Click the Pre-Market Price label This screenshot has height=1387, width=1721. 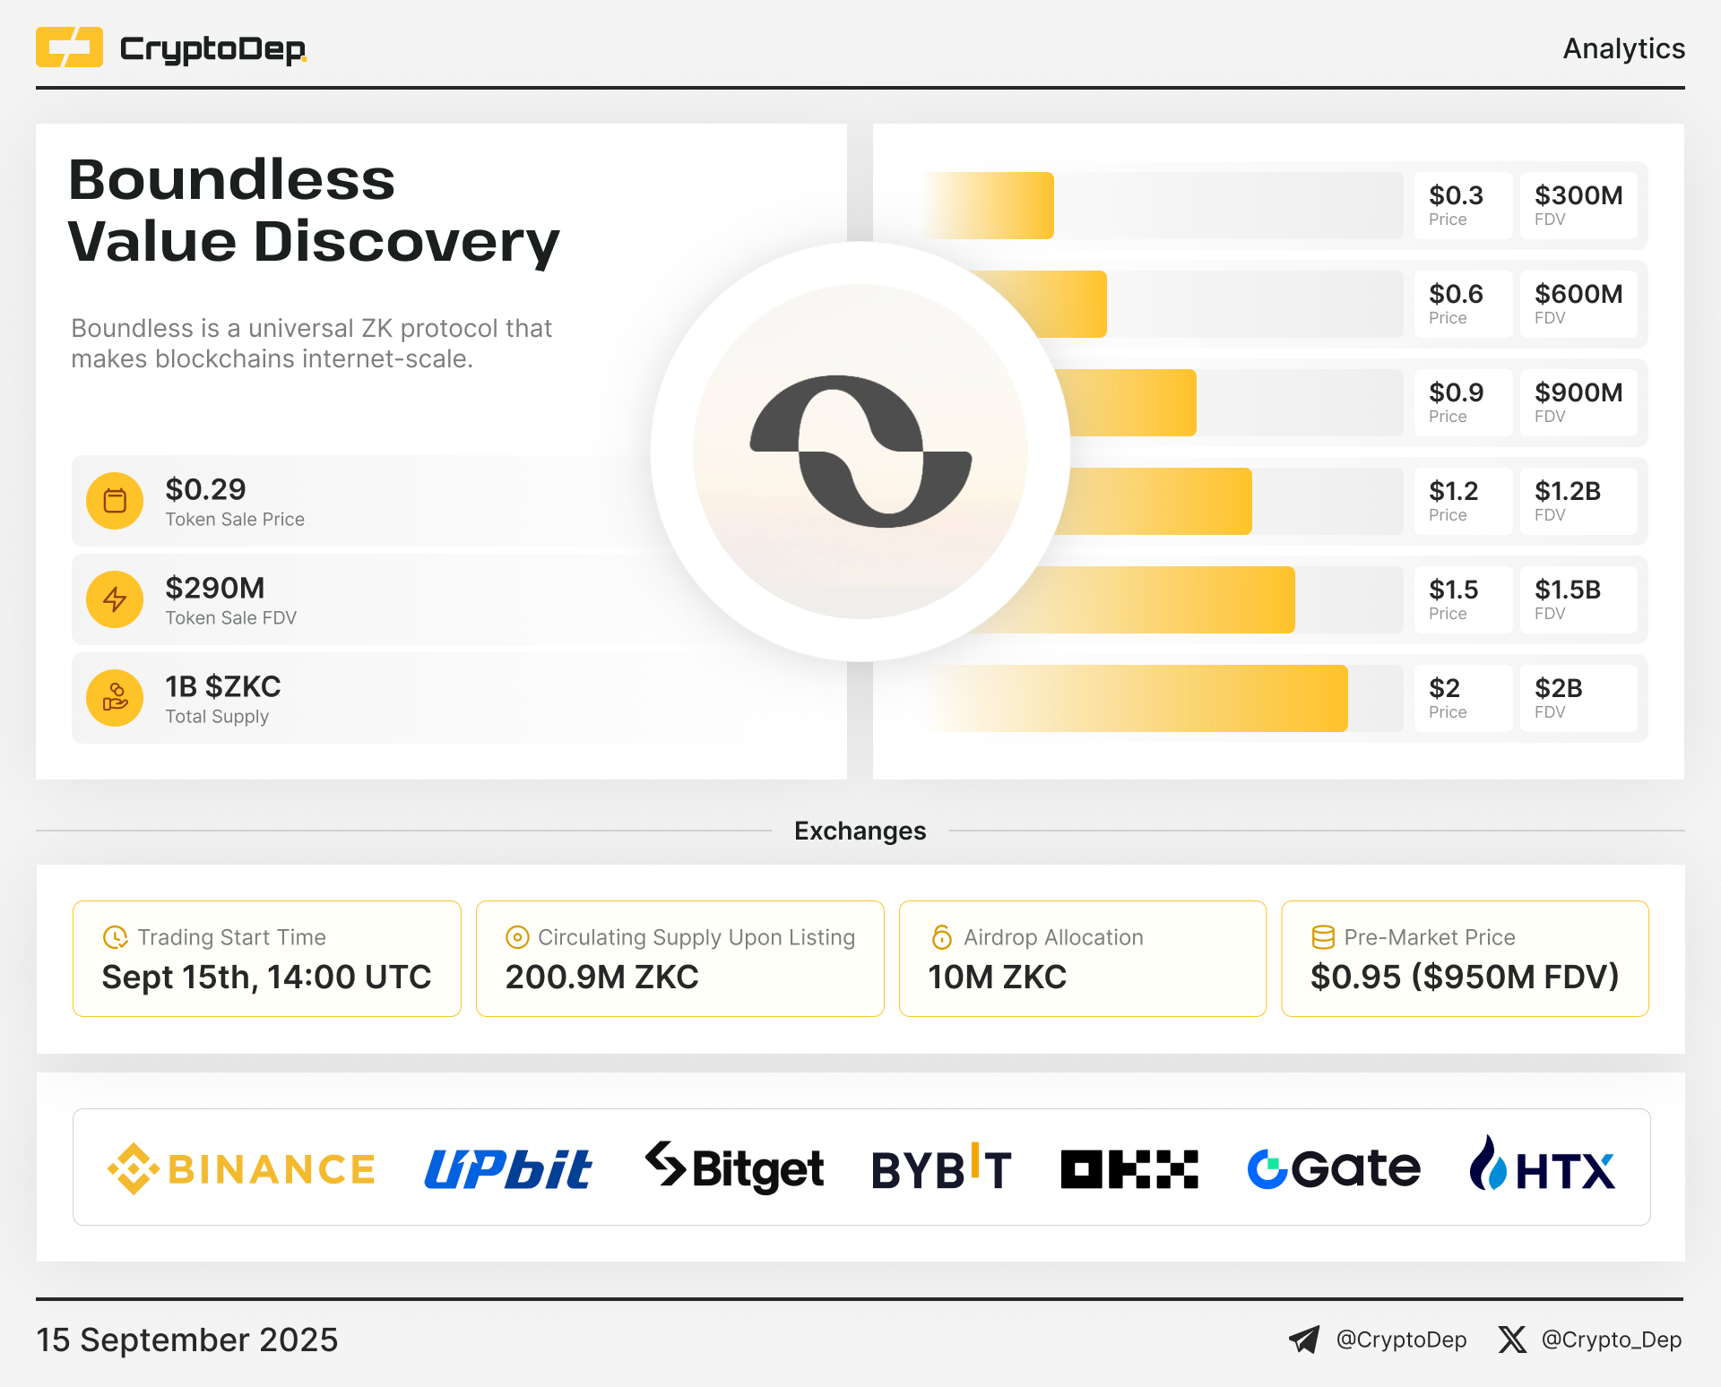[1430, 937]
